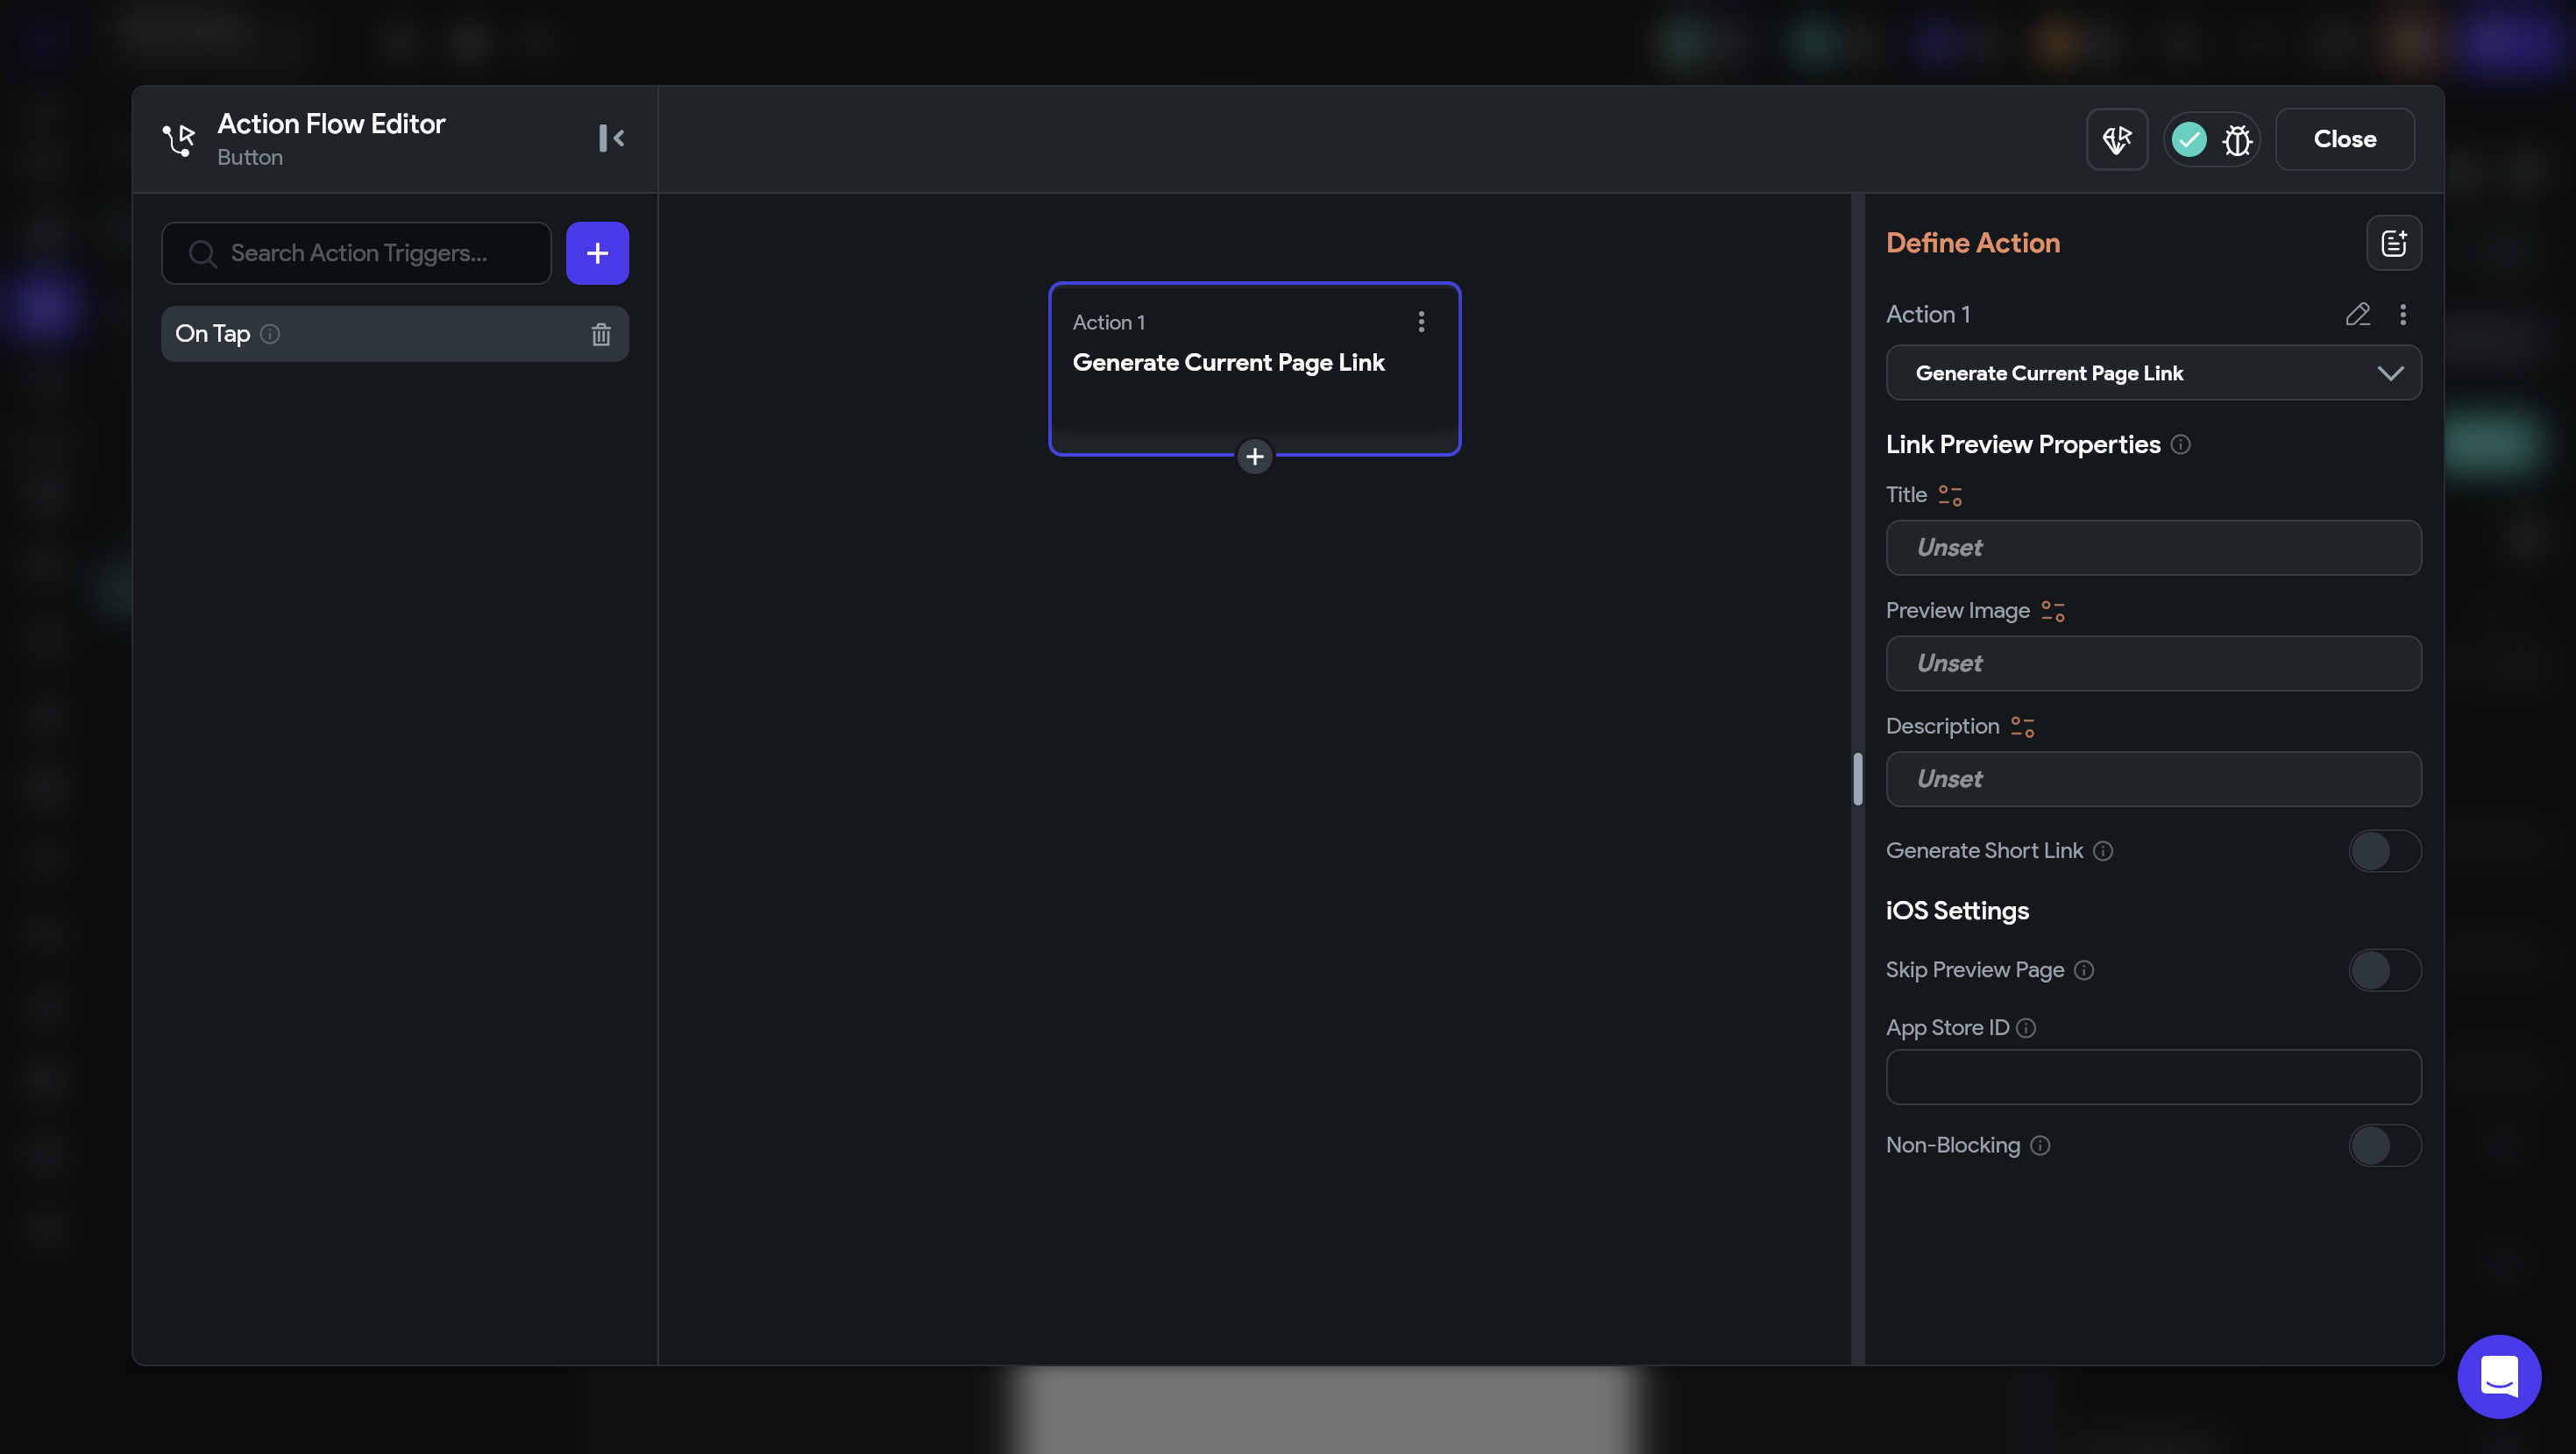
Task: Collapse the Action Flow Editor sidebar
Action: coord(611,138)
